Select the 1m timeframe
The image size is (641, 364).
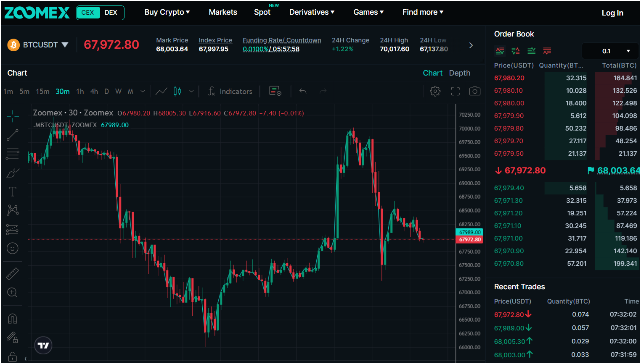tap(8, 92)
